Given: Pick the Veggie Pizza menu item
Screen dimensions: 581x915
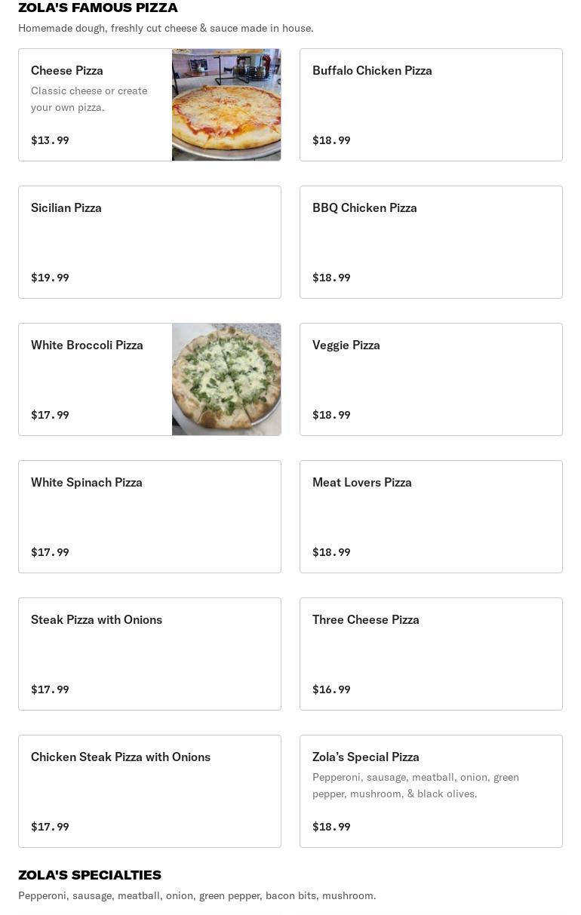Looking at the screenshot, I should click(x=431, y=379).
